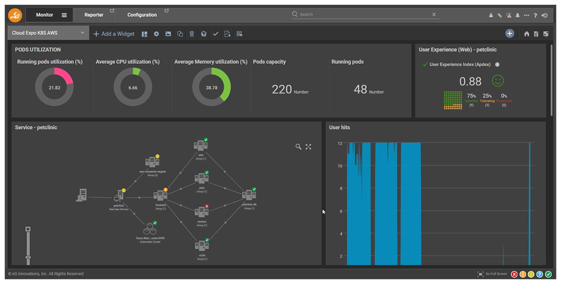The image size is (561, 284).
Task: Focus the Search input field
Action: coord(366,14)
